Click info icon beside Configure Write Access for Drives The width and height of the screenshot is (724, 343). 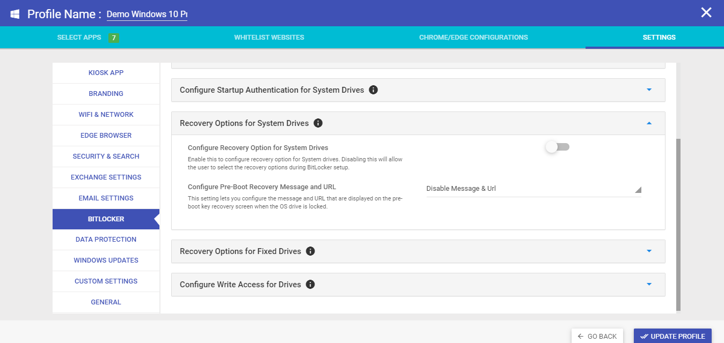coord(310,284)
